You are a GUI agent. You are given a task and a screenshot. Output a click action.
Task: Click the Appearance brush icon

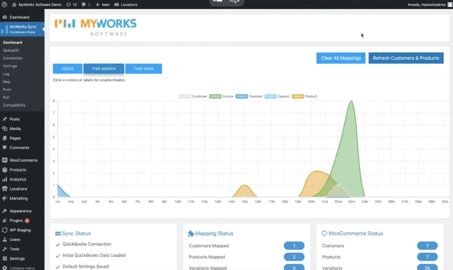pyautogui.click(x=4, y=211)
